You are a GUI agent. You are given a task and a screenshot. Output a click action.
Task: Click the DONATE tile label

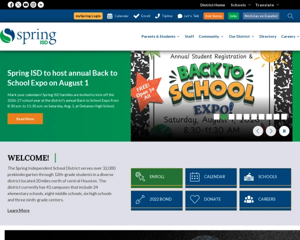212,199
